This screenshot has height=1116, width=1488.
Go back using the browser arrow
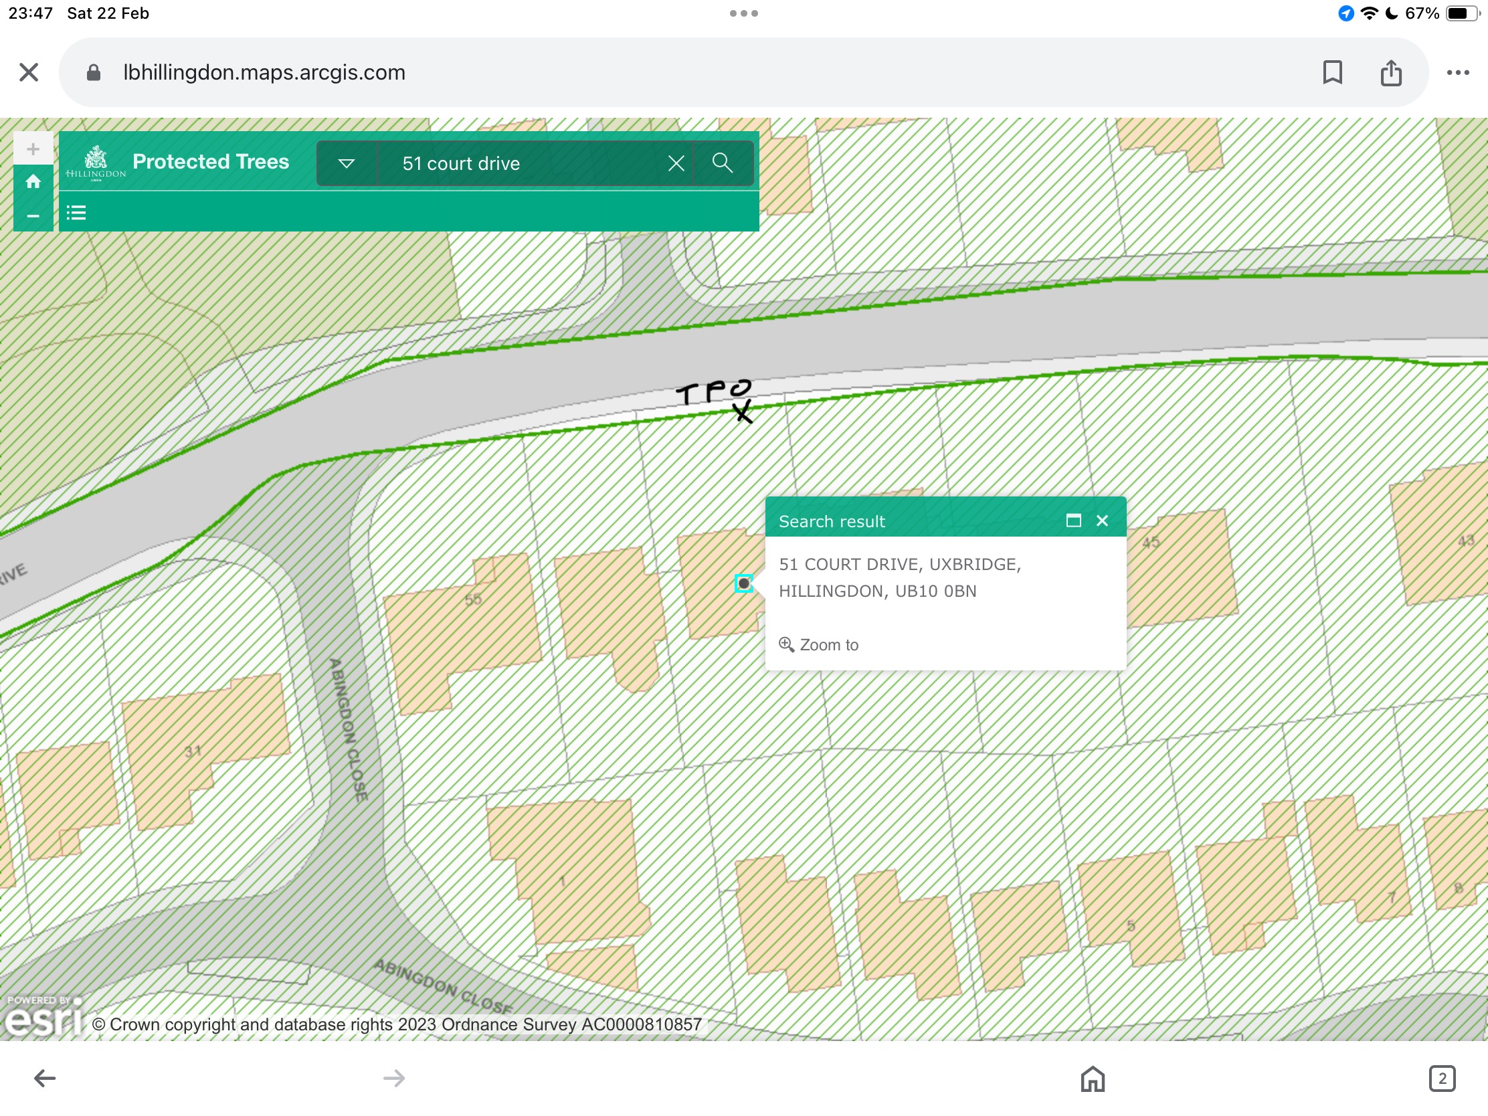click(45, 1079)
